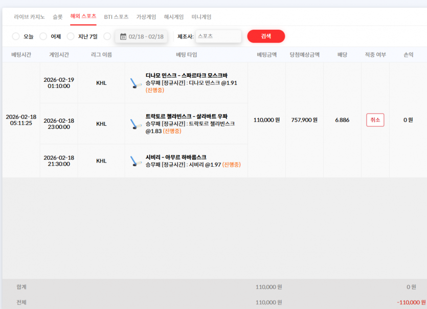Viewport: 427px width, 309px height.
Task: Open the 미니게임 tab
Action: (x=201, y=17)
